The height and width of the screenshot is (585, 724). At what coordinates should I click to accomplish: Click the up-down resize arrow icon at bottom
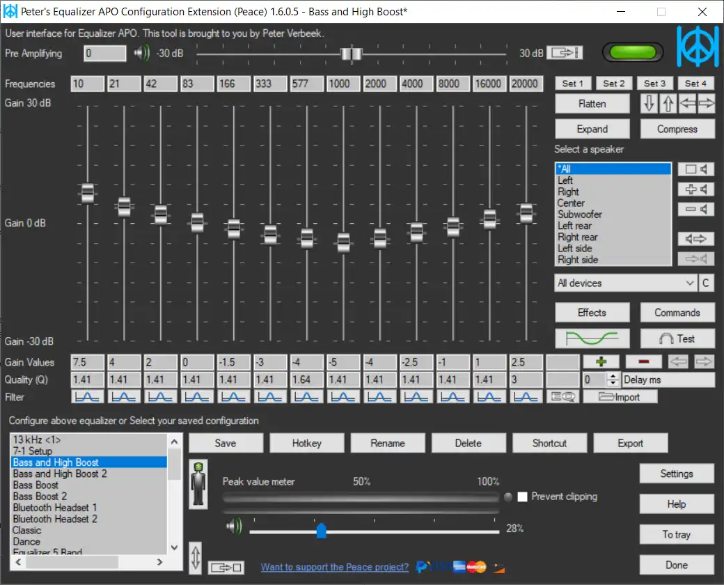point(196,558)
